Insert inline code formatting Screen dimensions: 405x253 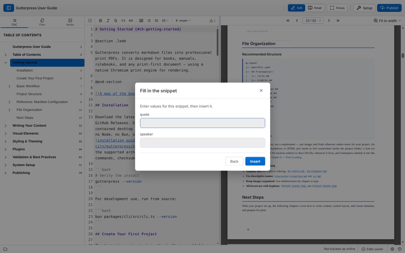click(x=123, y=21)
